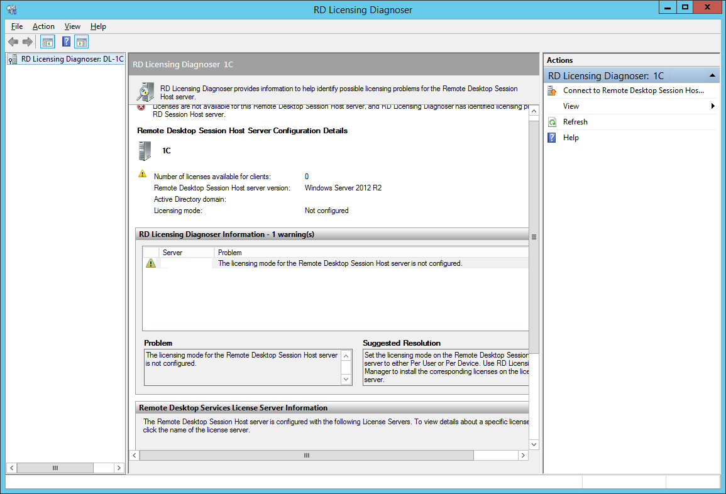The width and height of the screenshot is (726, 494).
Task: Click the tree pane scroll right arrow
Action: pos(119,468)
